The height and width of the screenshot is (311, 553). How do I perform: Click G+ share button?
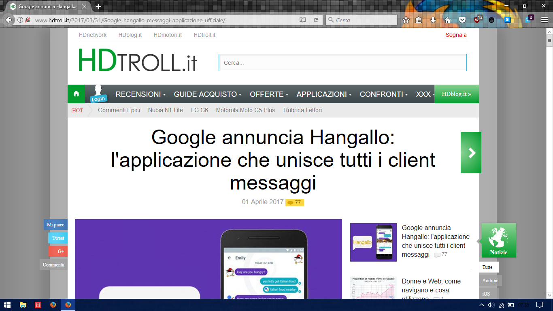click(x=58, y=251)
